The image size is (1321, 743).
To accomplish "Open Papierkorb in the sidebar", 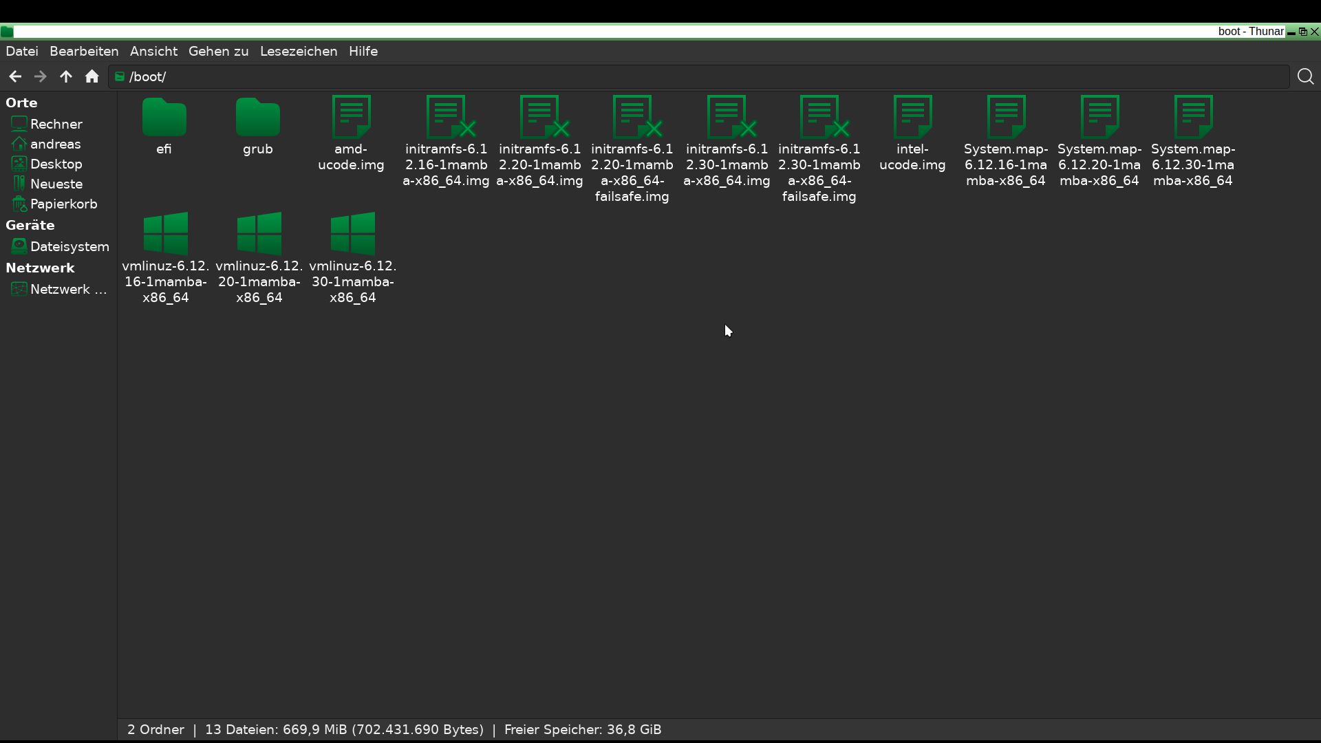I will pyautogui.click(x=63, y=204).
